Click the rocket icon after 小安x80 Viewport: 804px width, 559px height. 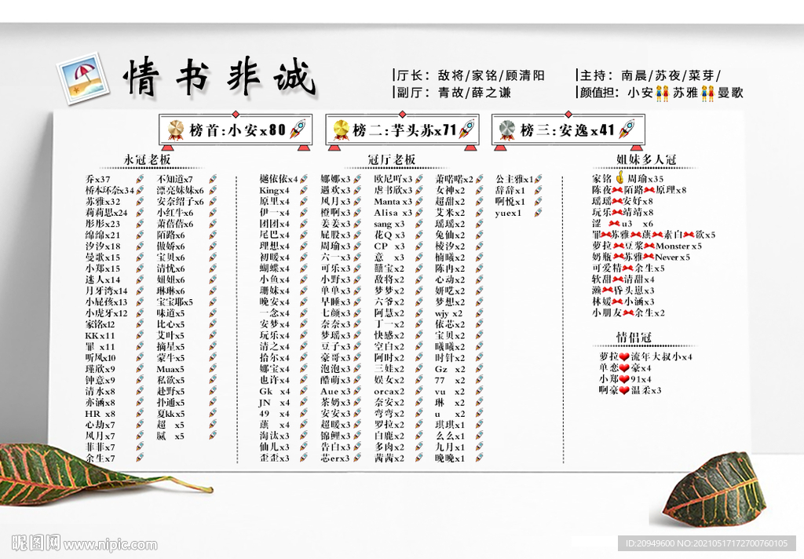(298, 127)
